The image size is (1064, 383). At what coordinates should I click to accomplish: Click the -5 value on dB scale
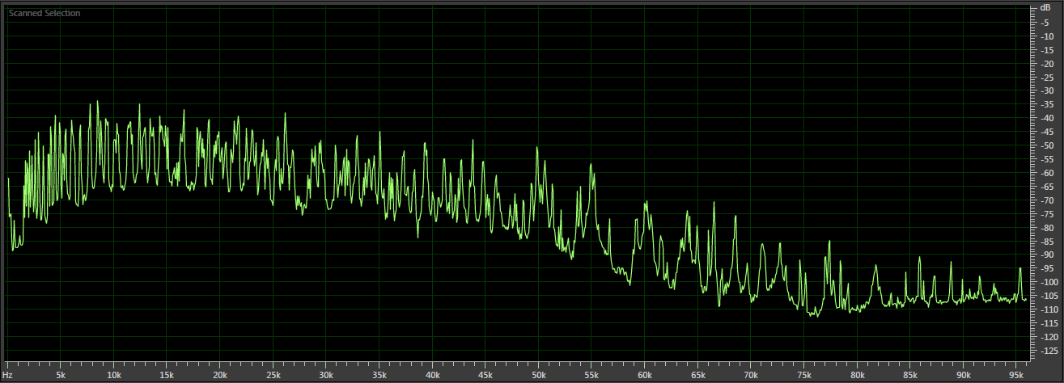(x=1045, y=23)
